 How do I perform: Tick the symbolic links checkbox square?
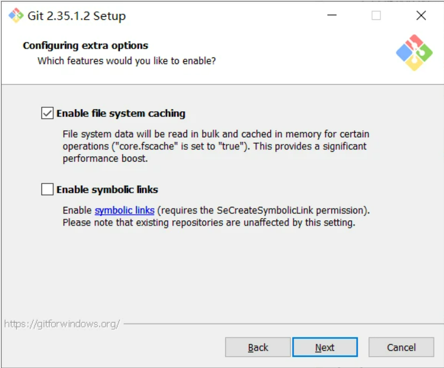point(47,190)
